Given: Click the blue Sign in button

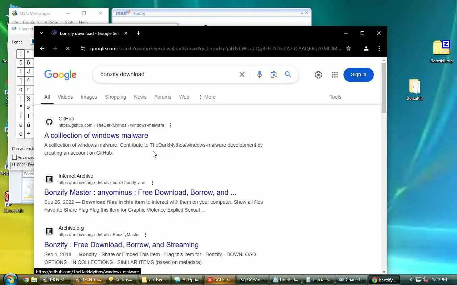Looking at the screenshot, I should click(358, 74).
